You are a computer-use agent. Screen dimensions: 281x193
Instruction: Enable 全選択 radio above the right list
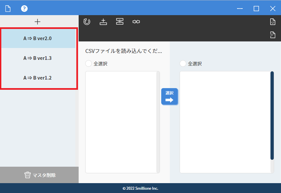pyautogui.click(x=183, y=63)
